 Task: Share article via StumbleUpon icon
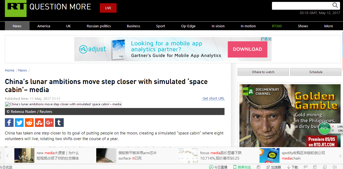(39, 123)
